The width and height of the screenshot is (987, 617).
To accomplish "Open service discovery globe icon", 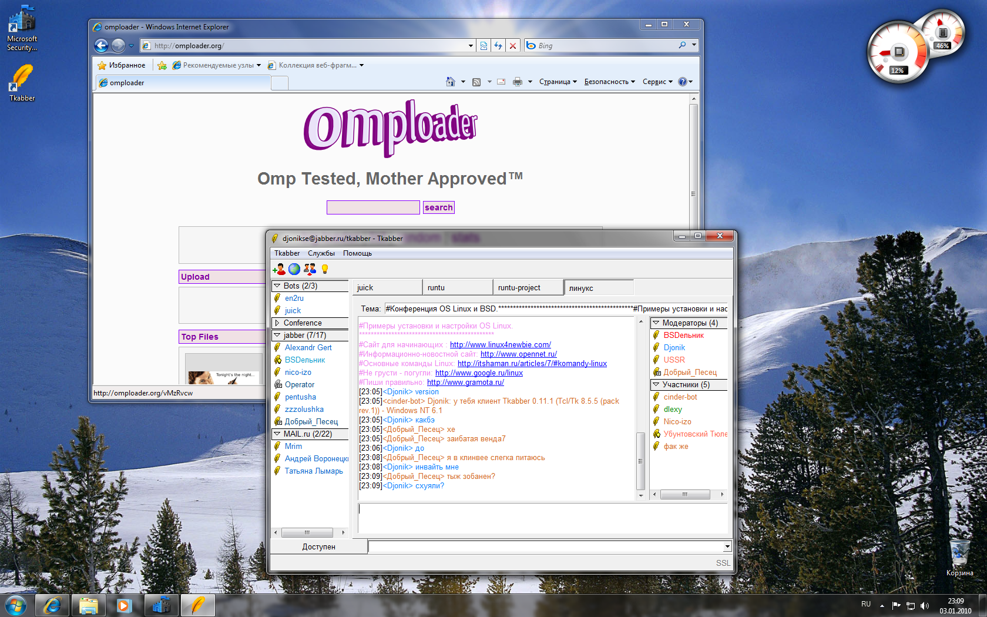I will click(x=294, y=269).
